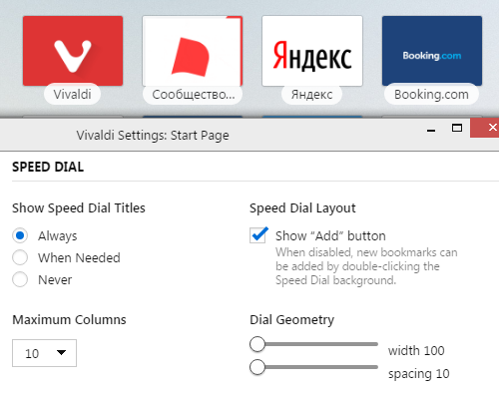
Task: Select the Always radio button
Action: coord(20,235)
